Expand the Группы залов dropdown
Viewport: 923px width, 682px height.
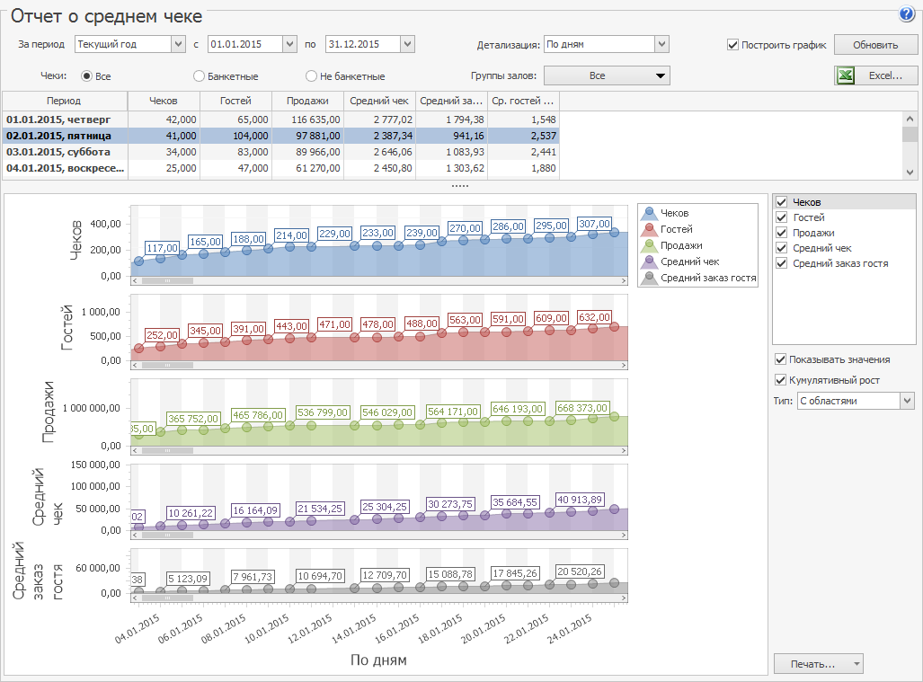click(608, 76)
